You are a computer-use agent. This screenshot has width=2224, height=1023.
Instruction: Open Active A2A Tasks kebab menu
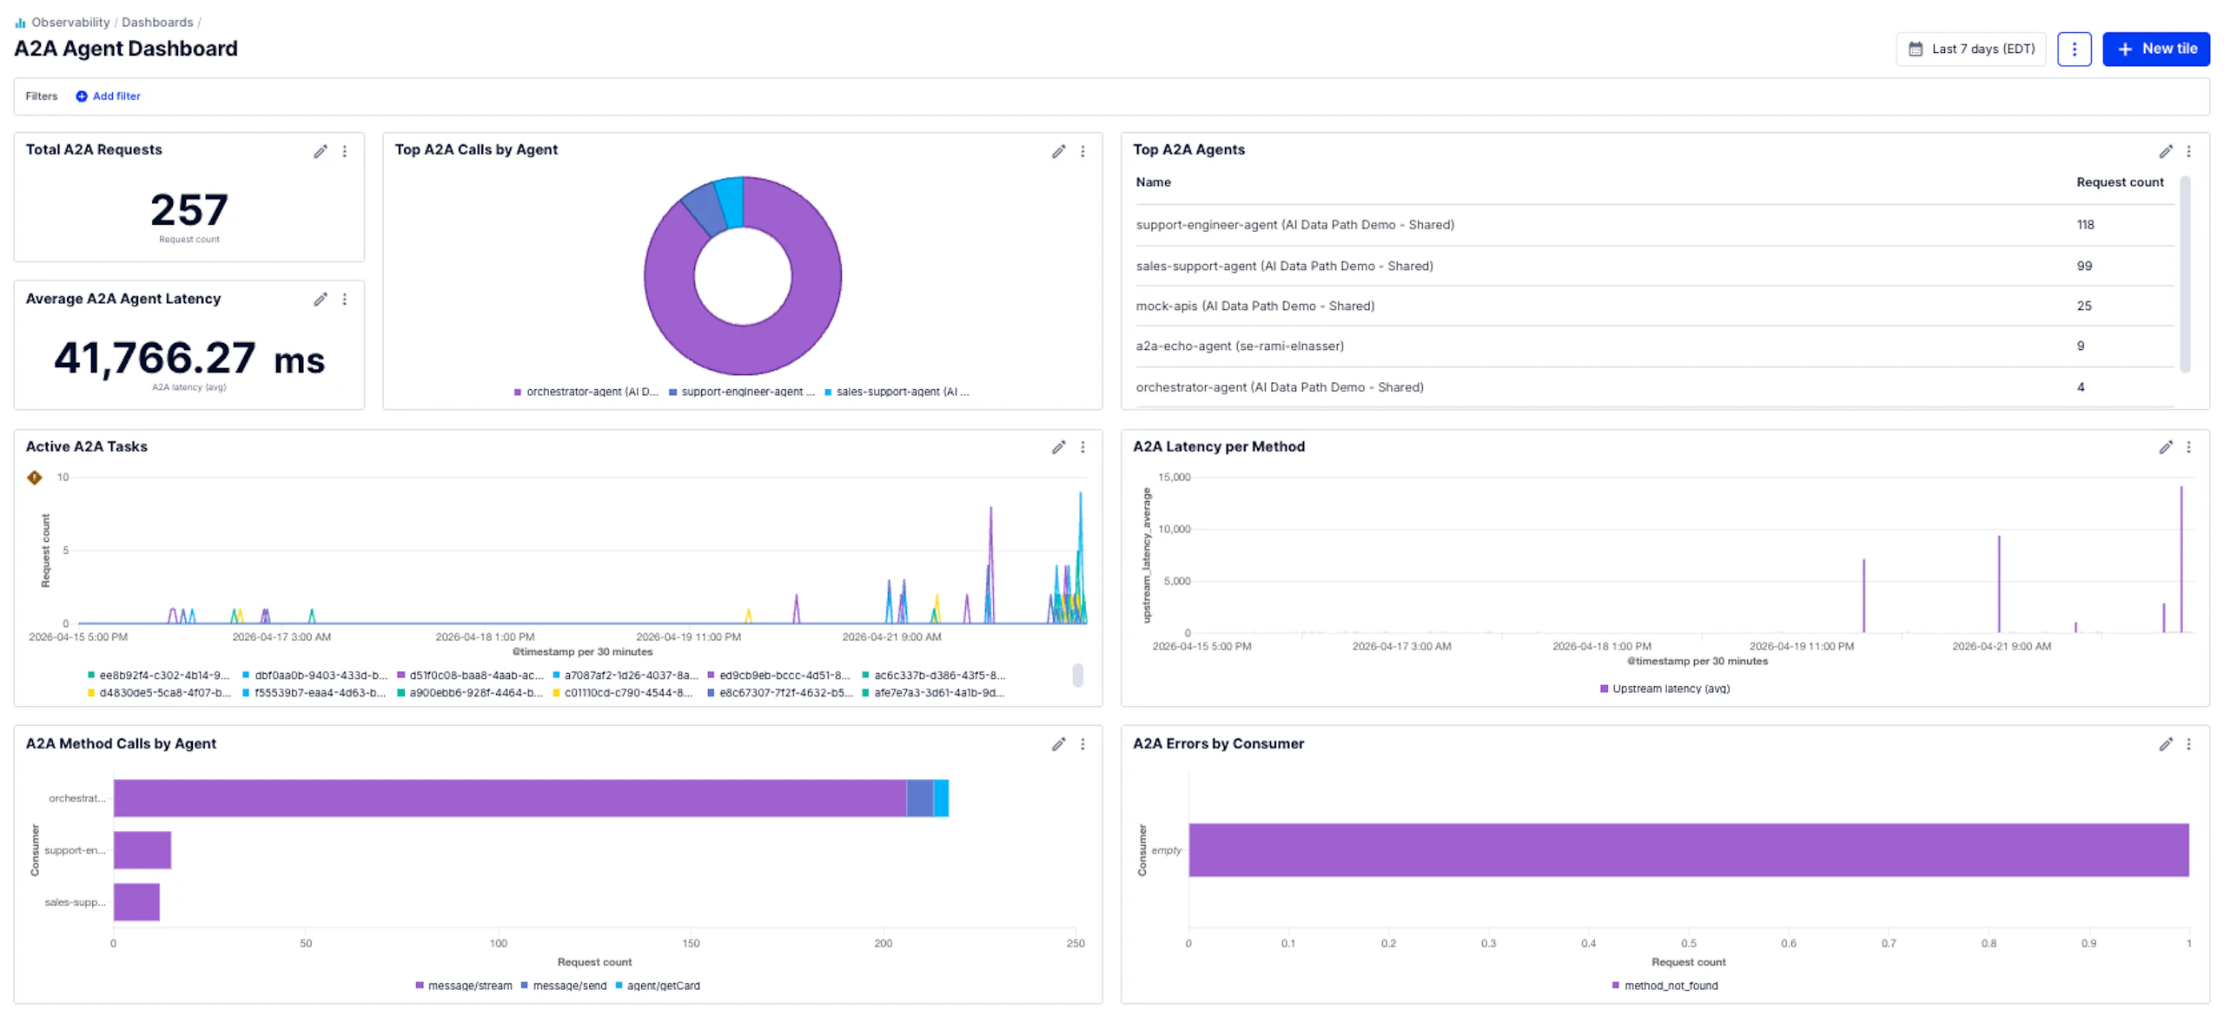(x=1082, y=447)
